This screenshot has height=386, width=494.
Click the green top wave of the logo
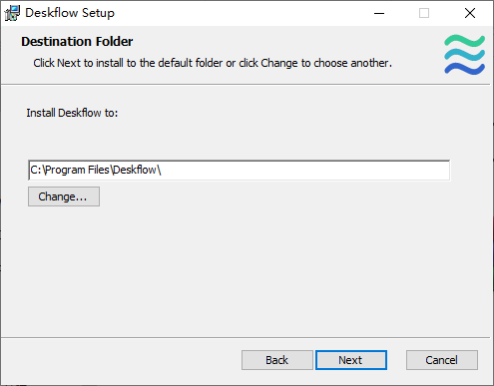click(x=464, y=41)
